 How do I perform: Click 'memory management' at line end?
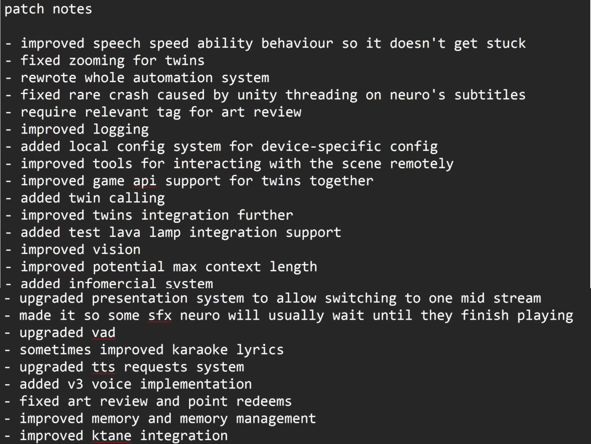coord(248,419)
